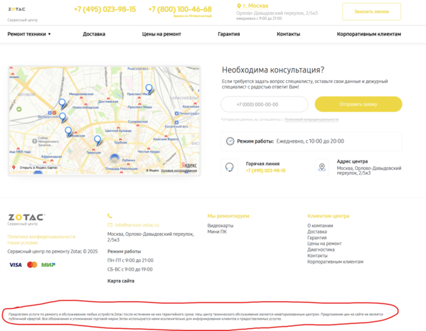The width and height of the screenshot is (426, 331).
Task: Expand the Ремонт техники dropdown menu
Action: point(29,34)
